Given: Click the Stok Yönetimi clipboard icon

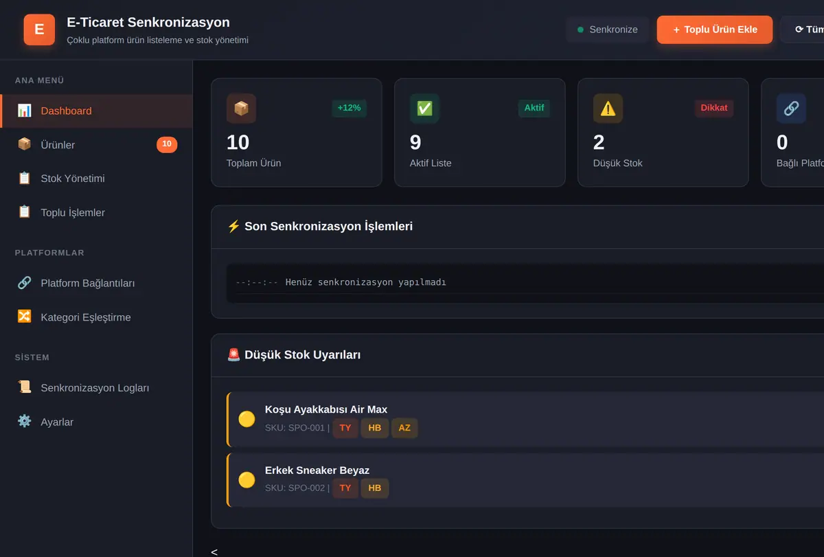Looking at the screenshot, I should [x=25, y=179].
